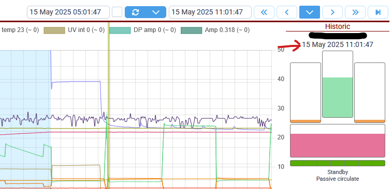Screen dimensions: 392x189
Task: Open dropdown arrow beside refresh icon
Action: pyautogui.click(x=156, y=12)
